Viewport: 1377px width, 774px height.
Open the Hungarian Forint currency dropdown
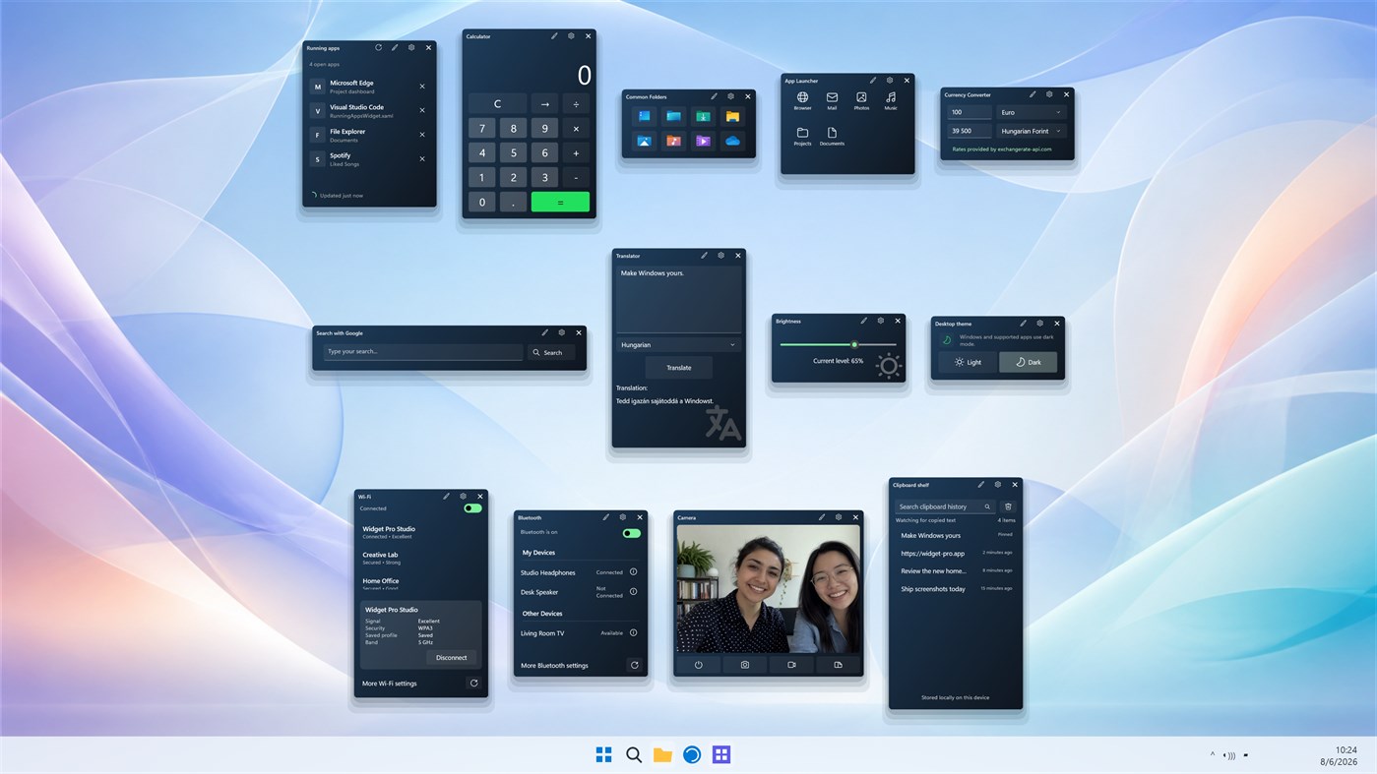[x=1031, y=131]
